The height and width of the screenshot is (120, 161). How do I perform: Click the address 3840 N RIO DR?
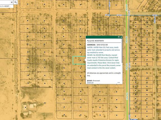[102, 45]
